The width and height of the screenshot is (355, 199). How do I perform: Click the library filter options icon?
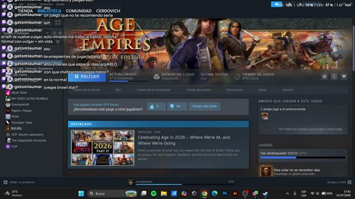click(x=58, y=42)
